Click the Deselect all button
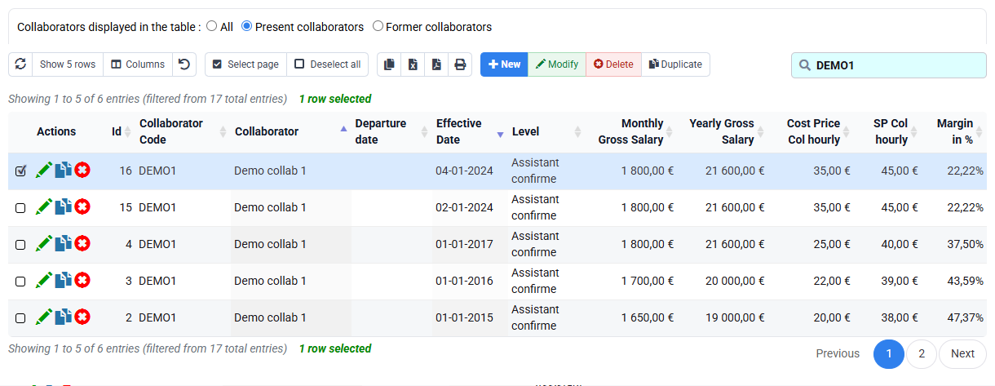 coord(328,64)
